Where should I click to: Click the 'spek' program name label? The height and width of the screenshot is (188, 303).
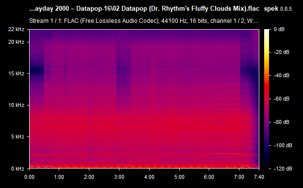click(271, 9)
